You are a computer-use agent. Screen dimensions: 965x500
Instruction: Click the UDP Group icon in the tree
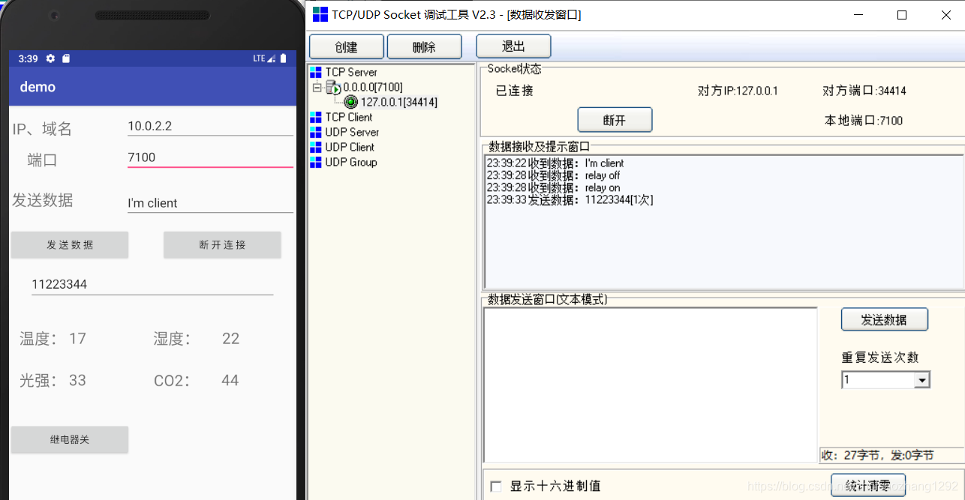(x=316, y=162)
